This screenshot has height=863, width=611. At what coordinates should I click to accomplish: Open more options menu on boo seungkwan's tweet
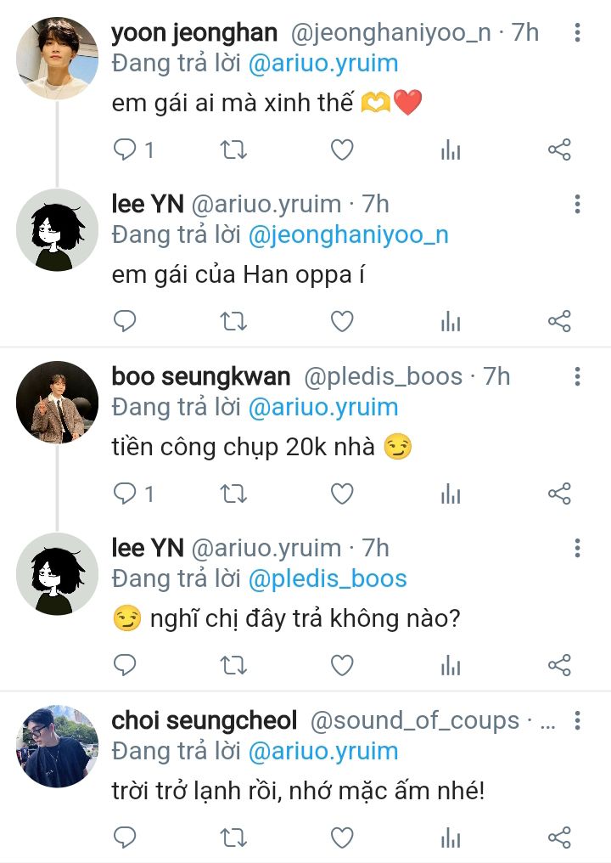pos(577,376)
